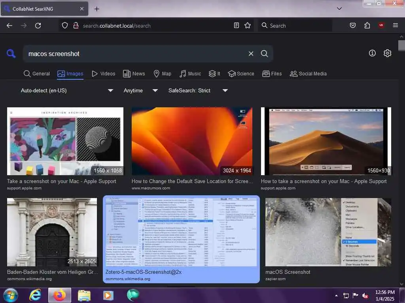This screenshot has width=405, height=303.
Task: Open the Music category
Action: [x=190, y=74]
